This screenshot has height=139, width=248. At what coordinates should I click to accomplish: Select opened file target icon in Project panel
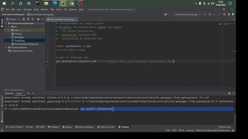[x=24, y=19]
